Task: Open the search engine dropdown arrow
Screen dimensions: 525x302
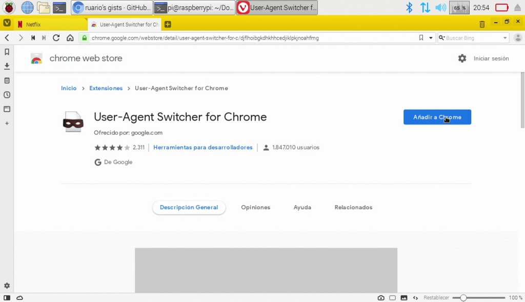Action: [x=505, y=38]
